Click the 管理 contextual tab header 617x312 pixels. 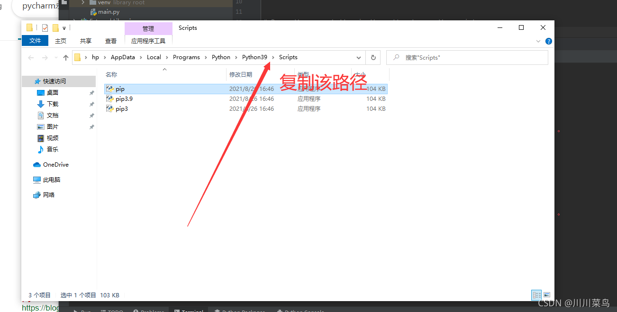(148, 29)
